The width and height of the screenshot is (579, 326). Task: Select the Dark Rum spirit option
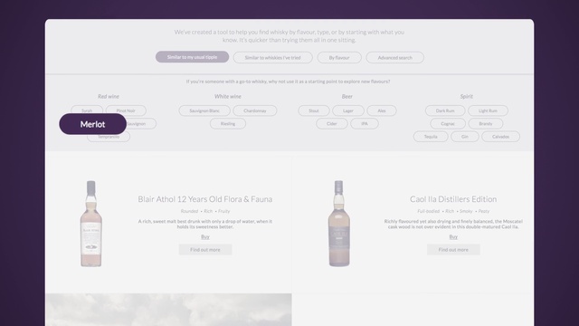tap(445, 110)
